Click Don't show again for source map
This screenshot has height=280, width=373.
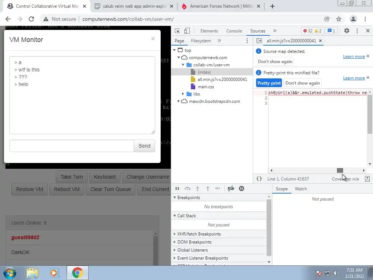[x=275, y=61]
